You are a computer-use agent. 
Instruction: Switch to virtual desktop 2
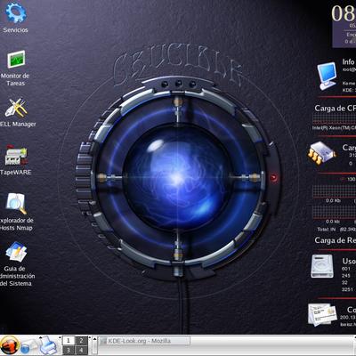[x=81, y=341]
